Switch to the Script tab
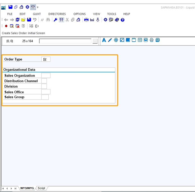The width and height of the screenshot is (195, 192). point(41,188)
